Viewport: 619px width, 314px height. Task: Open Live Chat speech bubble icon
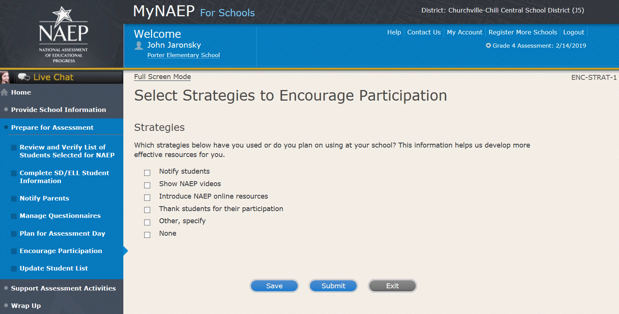24,77
